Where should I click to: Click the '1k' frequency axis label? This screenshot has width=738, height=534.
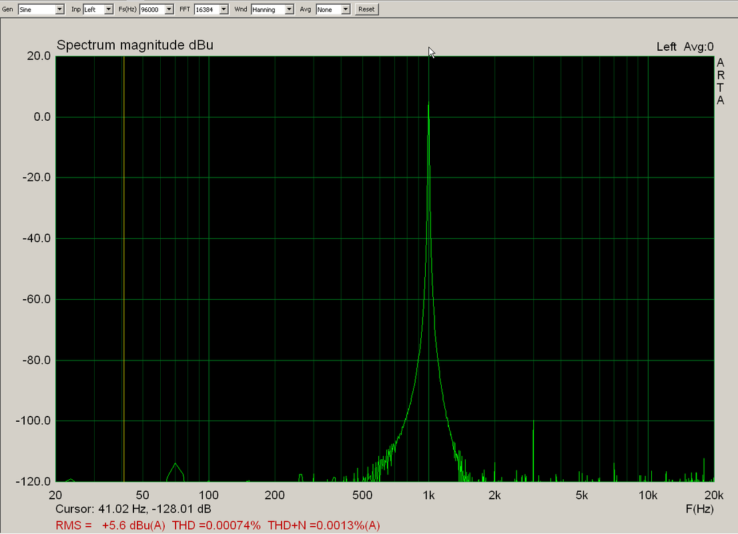pyautogui.click(x=428, y=495)
